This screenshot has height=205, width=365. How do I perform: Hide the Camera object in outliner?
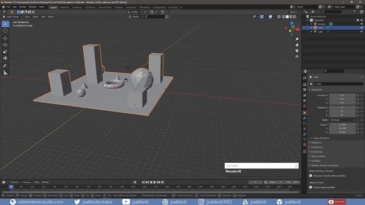click(x=362, y=24)
